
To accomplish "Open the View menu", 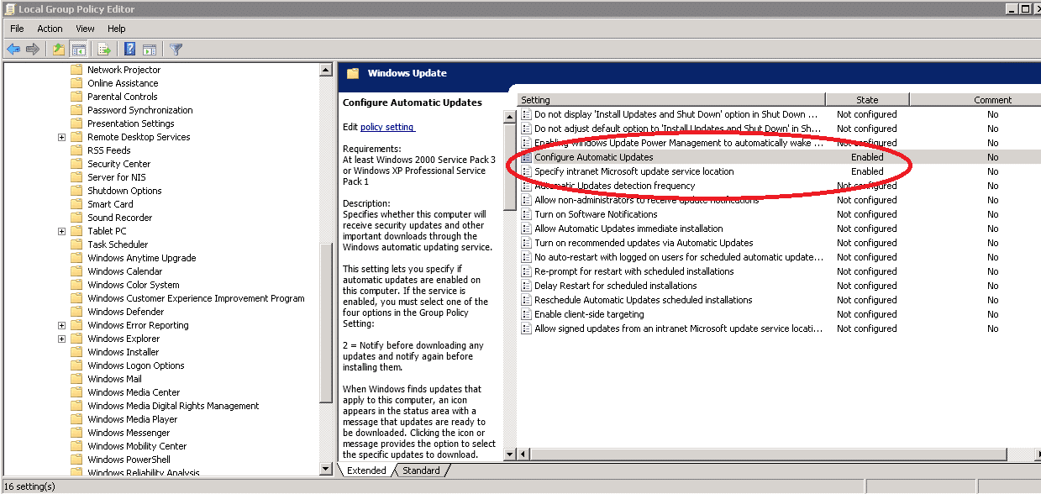I will tap(85, 29).
